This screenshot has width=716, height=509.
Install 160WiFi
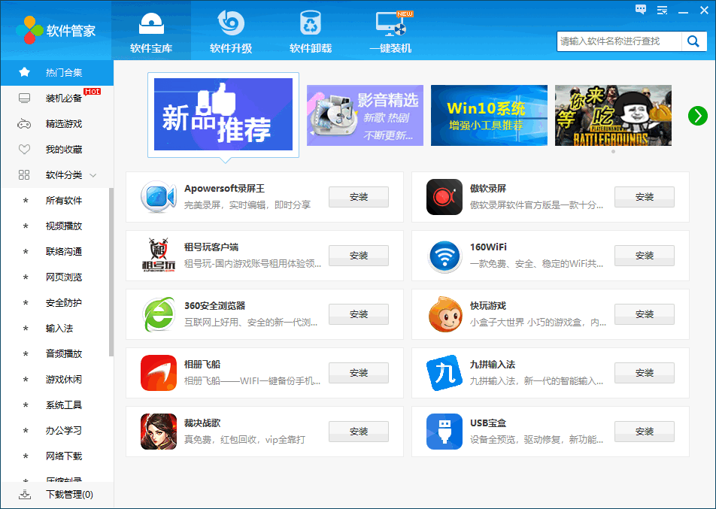(x=645, y=256)
